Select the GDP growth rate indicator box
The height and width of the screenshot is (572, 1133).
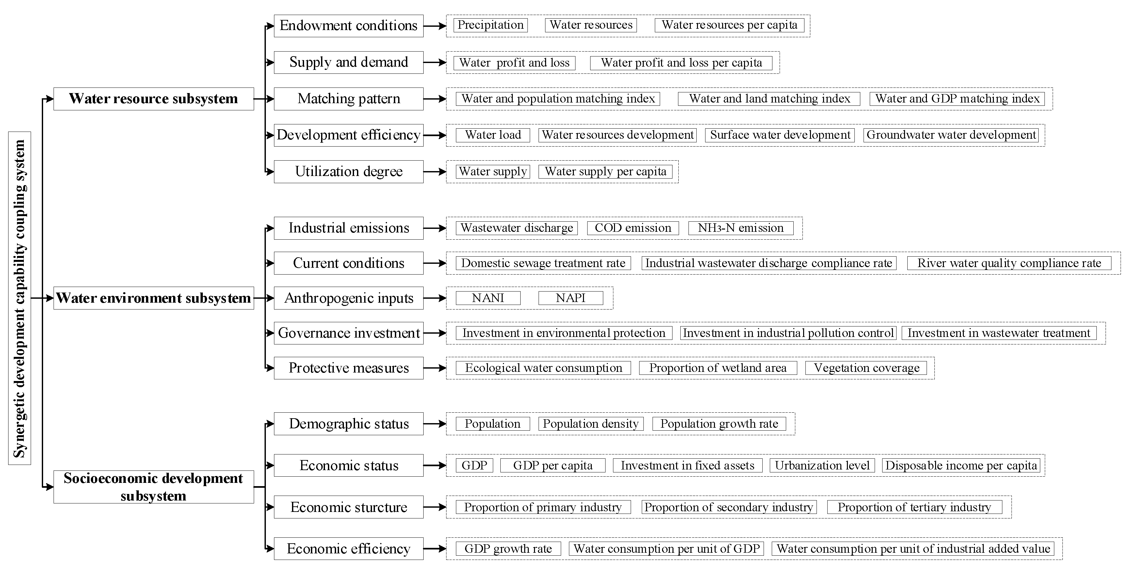point(508,549)
